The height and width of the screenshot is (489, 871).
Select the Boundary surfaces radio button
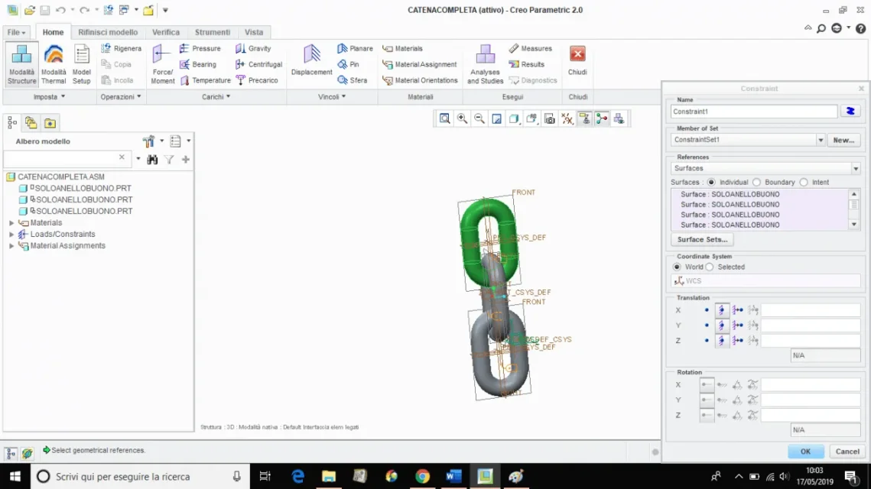[756, 183]
